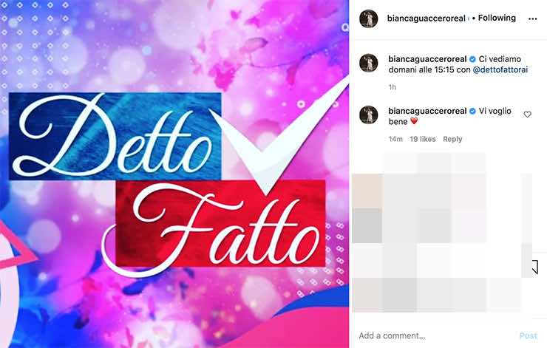Click the 1h post timestamp

pos(393,87)
